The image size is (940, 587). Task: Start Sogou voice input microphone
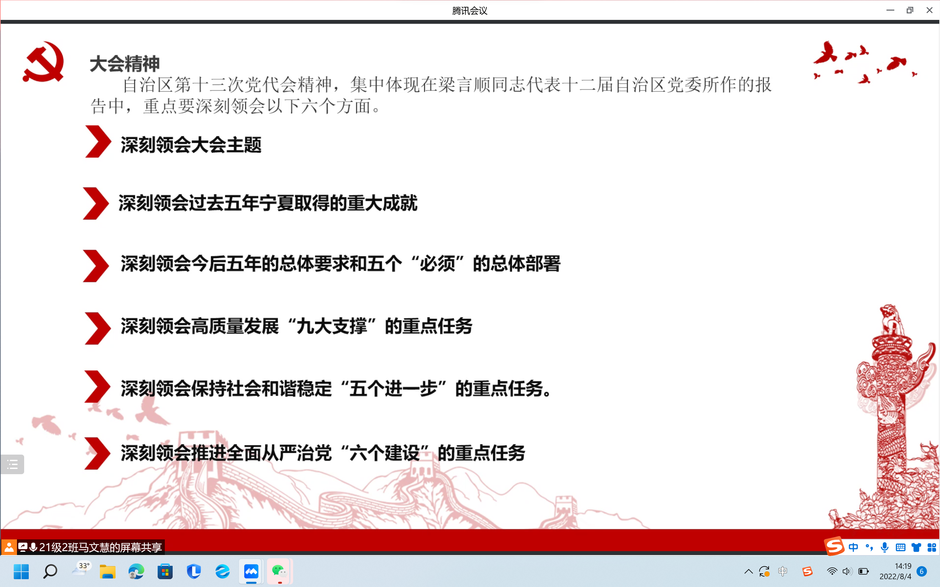click(885, 548)
